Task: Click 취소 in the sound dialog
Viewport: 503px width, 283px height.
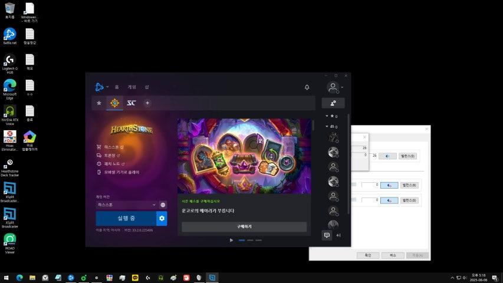Action: pos(393,255)
